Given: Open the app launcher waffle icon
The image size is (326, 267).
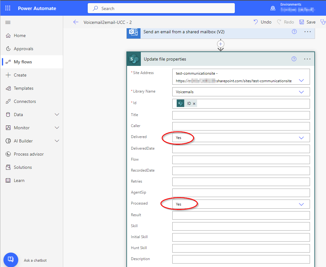Looking at the screenshot, I should (x=8, y=8).
